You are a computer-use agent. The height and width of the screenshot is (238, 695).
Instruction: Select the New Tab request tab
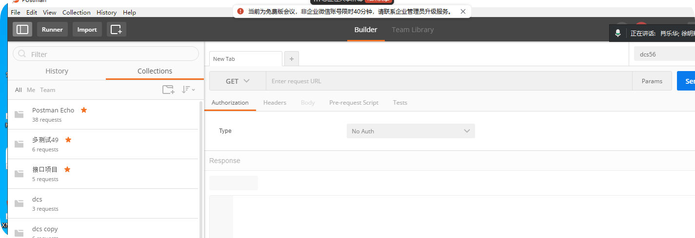(x=246, y=59)
